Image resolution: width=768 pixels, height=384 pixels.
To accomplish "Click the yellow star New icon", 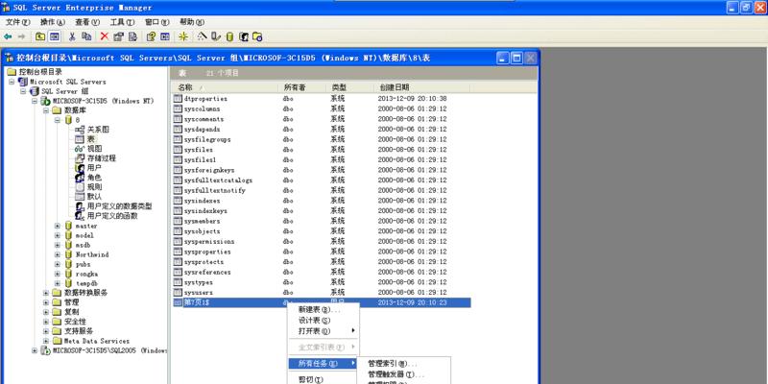I will [183, 36].
